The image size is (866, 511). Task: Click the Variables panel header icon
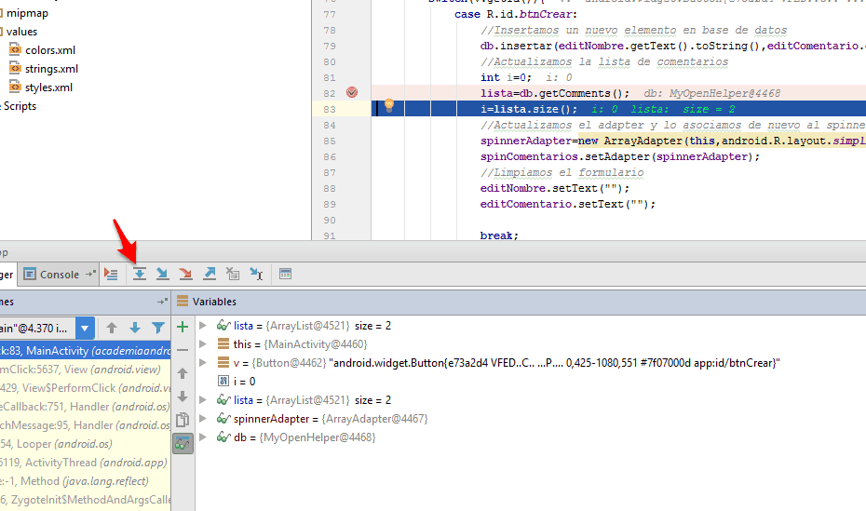pos(183,301)
